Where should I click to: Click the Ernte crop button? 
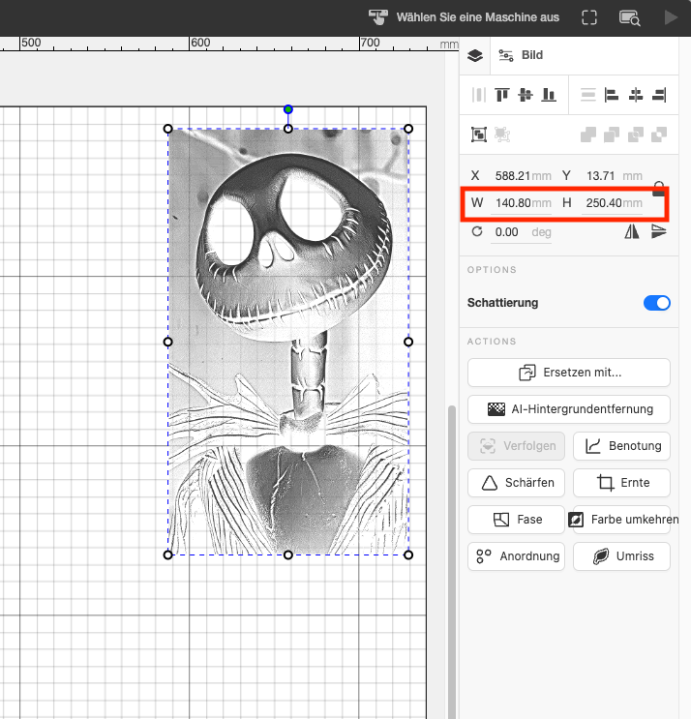click(x=621, y=482)
